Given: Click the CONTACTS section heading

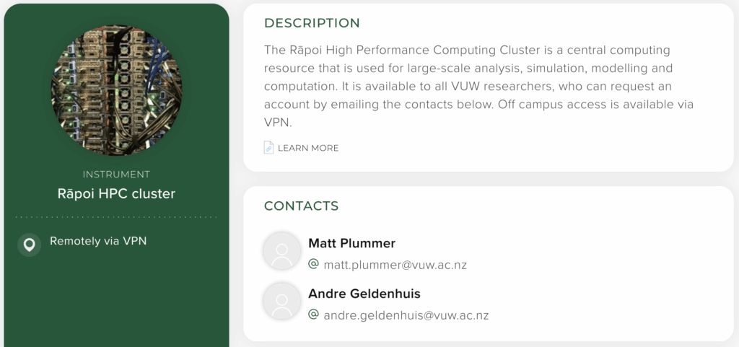Looking at the screenshot, I should click(x=301, y=206).
